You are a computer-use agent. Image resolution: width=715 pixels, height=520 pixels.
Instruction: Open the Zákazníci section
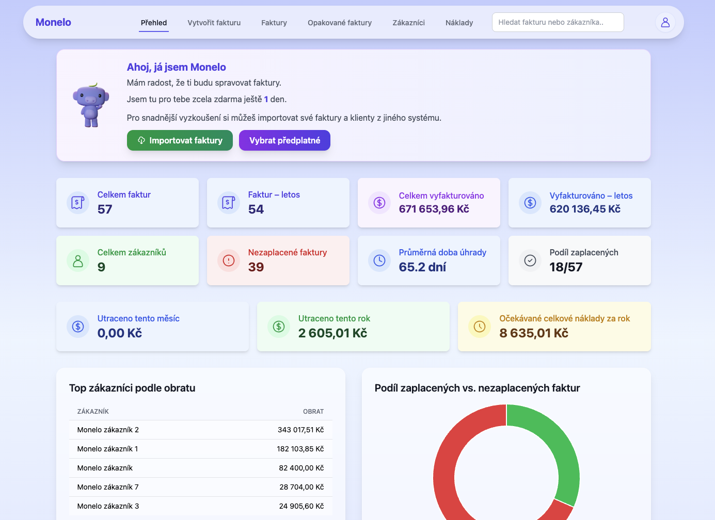(x=408, y=23)
